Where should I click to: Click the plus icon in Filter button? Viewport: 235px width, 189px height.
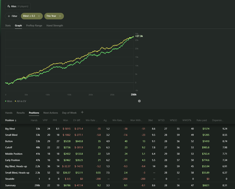pos(9,16)
